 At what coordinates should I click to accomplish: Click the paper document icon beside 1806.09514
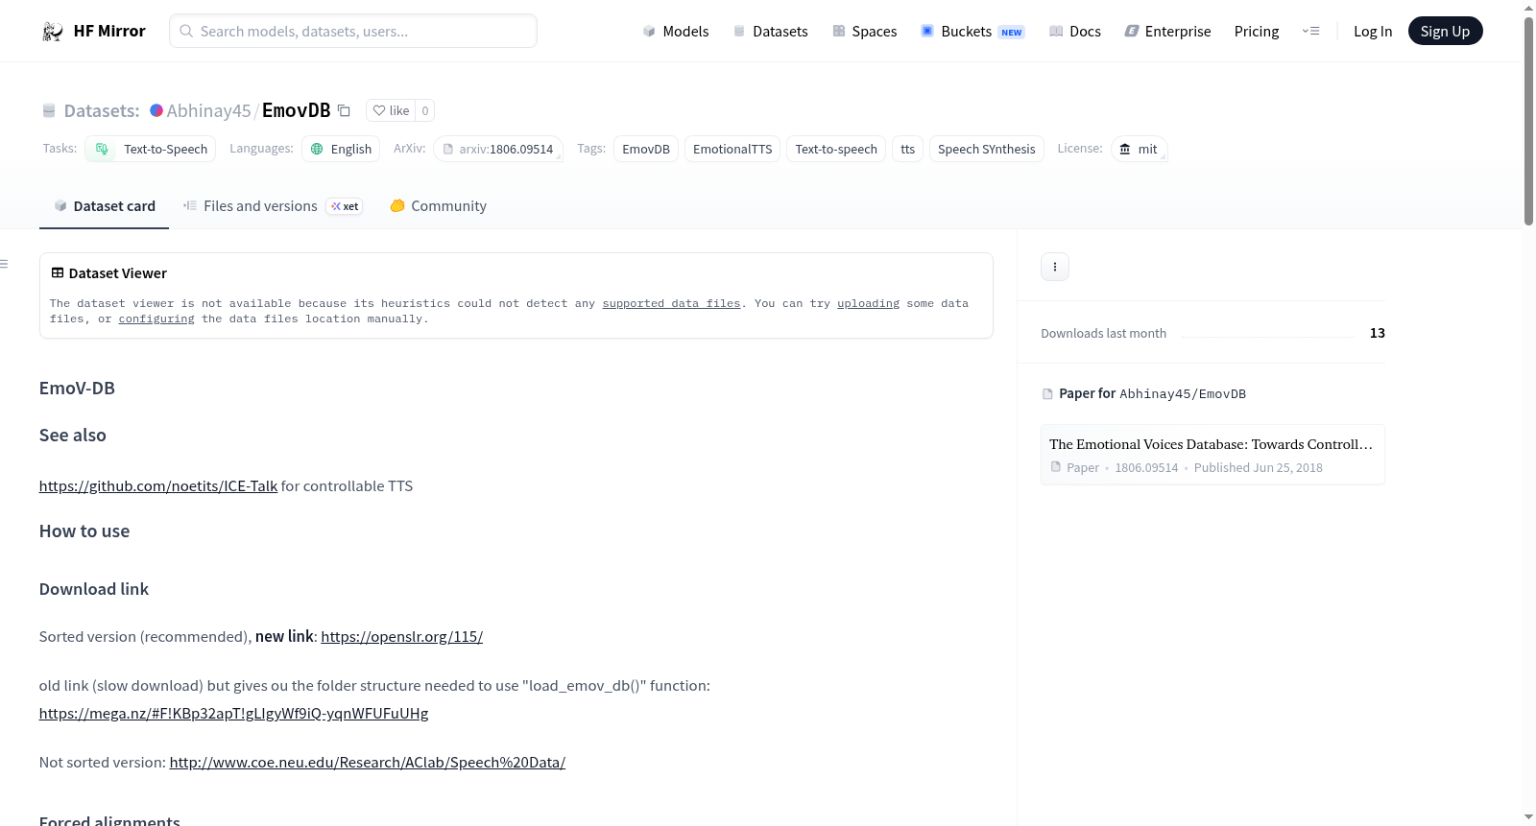1056,467
